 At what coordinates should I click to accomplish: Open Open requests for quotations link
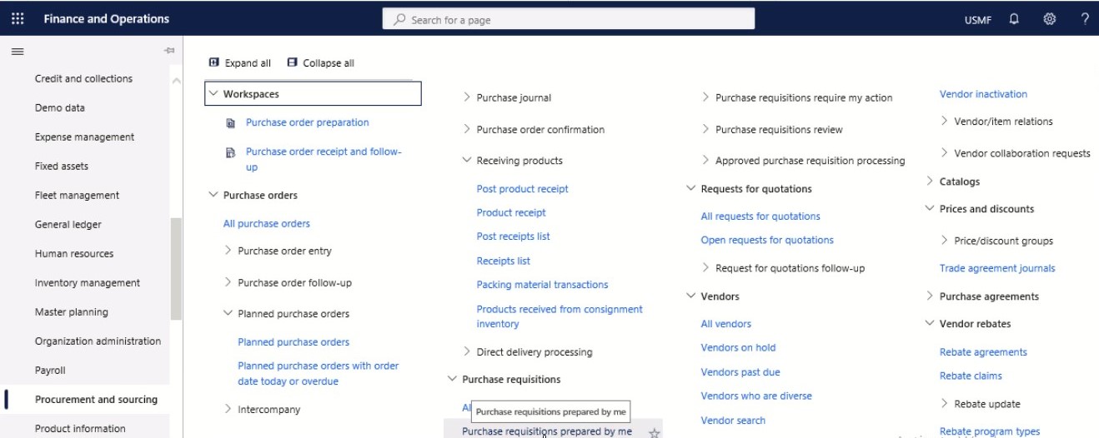(x=767, y=240)
